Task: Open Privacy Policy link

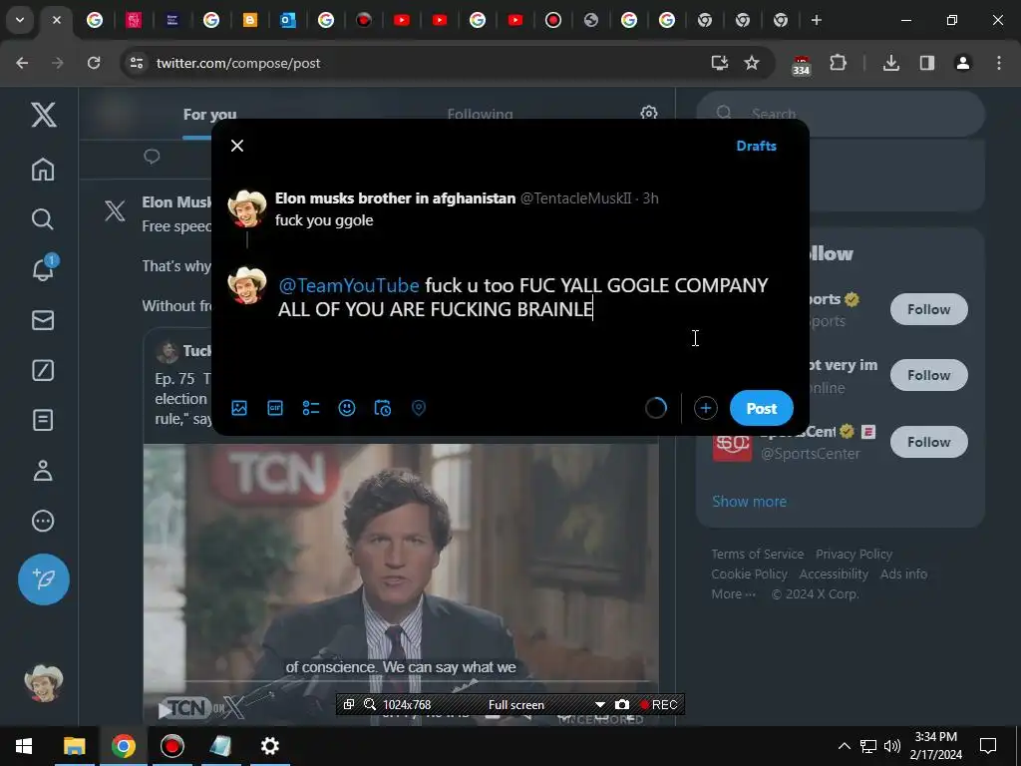Action: 853,555
